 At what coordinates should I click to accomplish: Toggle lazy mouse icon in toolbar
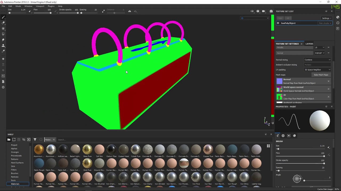103,11
